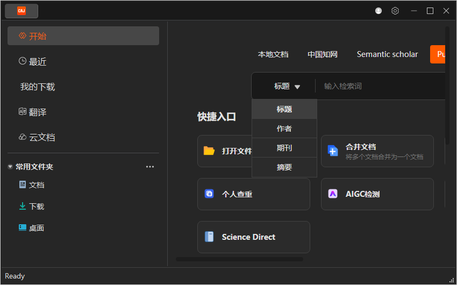Click the Science Direct book icon
This screenshot has width=457, height=285.
(209, 237)
